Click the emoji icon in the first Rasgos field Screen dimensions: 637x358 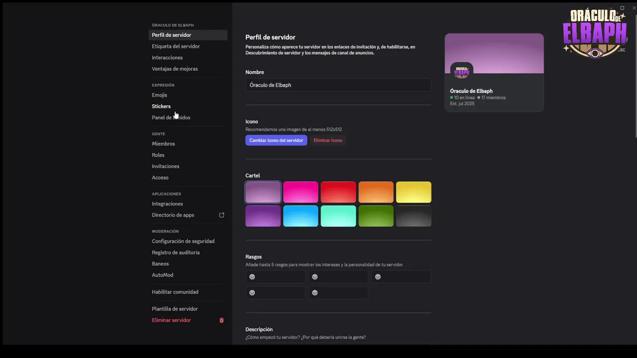click(252, 277)
